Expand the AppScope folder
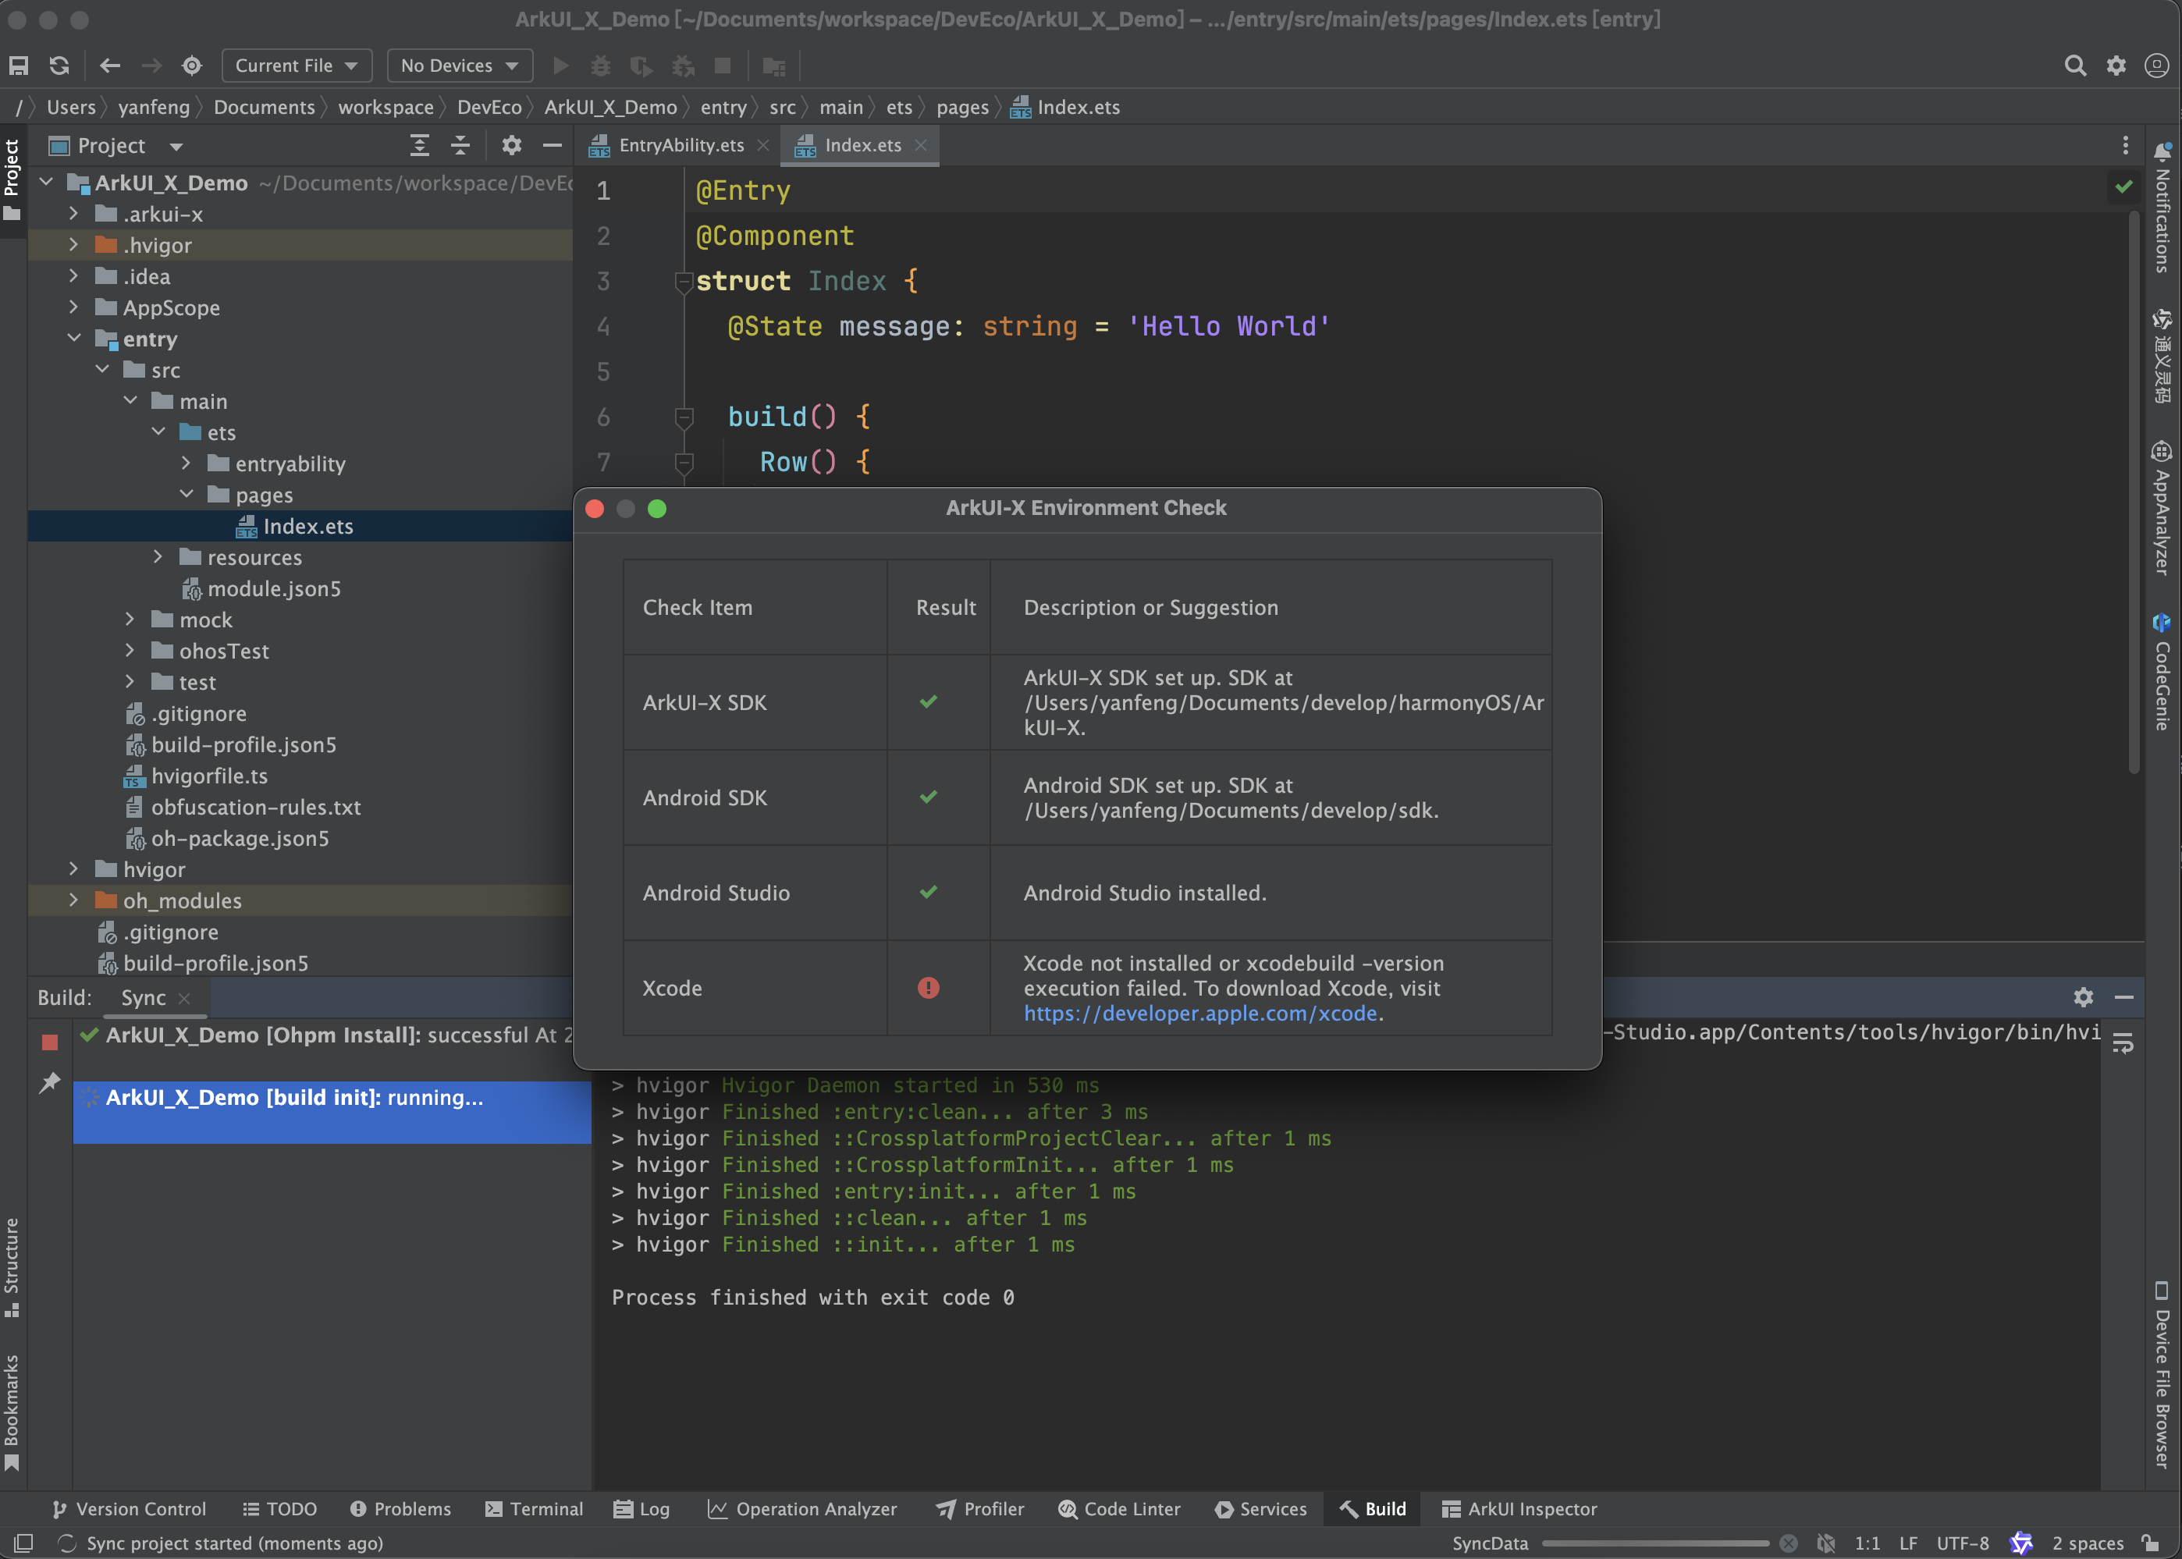 [x=74, y=307]
